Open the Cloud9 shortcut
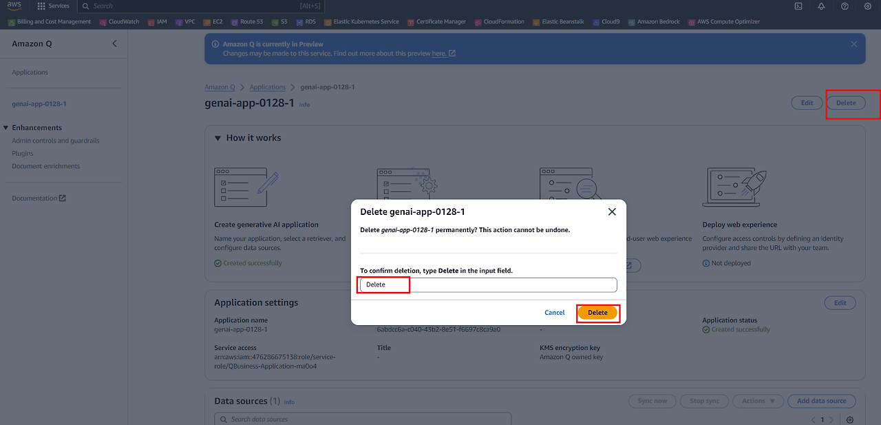The width and height of the screenshot is (881, 425). (x=606, y=22)
